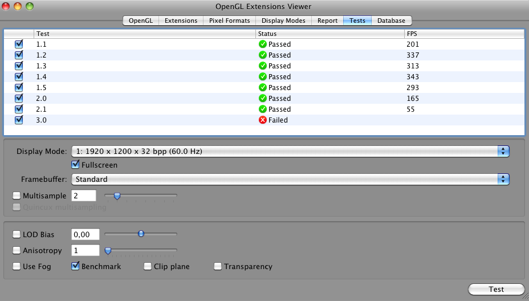This screenshot has width=529, height=301.
Task: Select FPS value 337
Action: [413, 55]
